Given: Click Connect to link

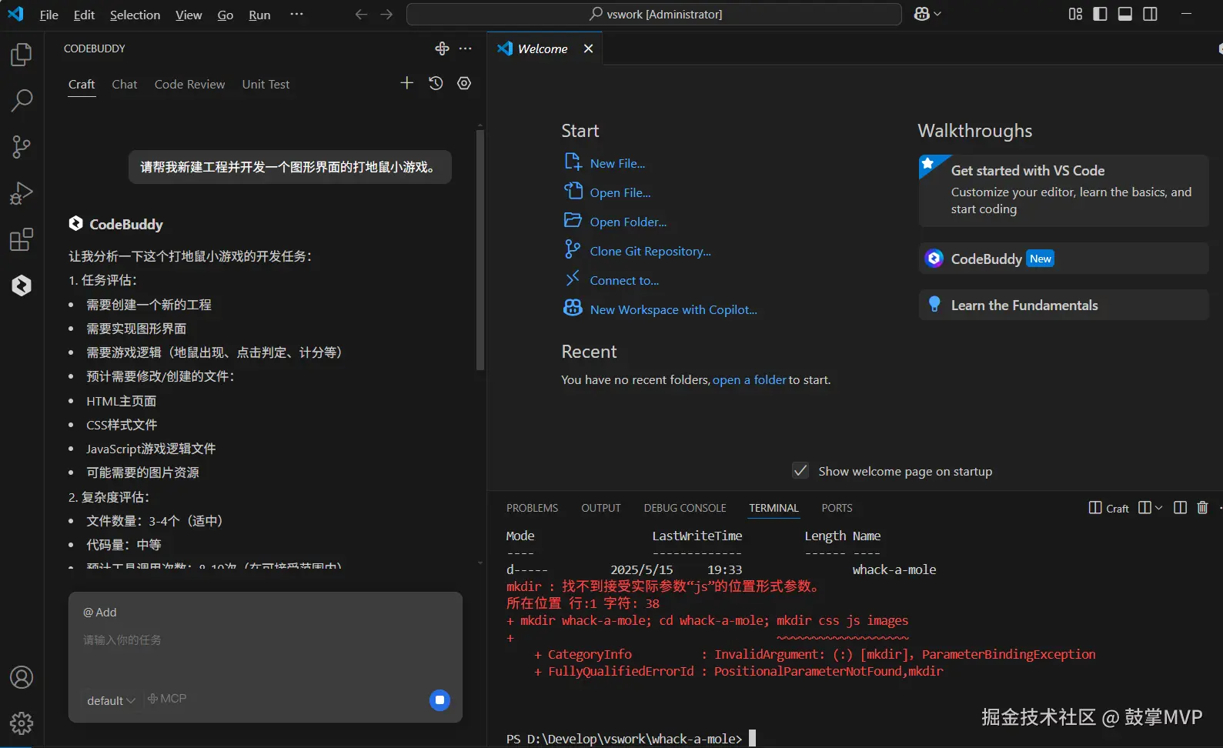Looking at the screenshot, I should pos(624,280).
